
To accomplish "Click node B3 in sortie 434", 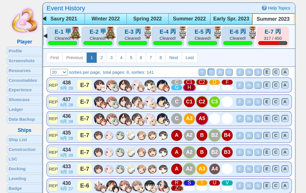I will [x=227, y=152].
